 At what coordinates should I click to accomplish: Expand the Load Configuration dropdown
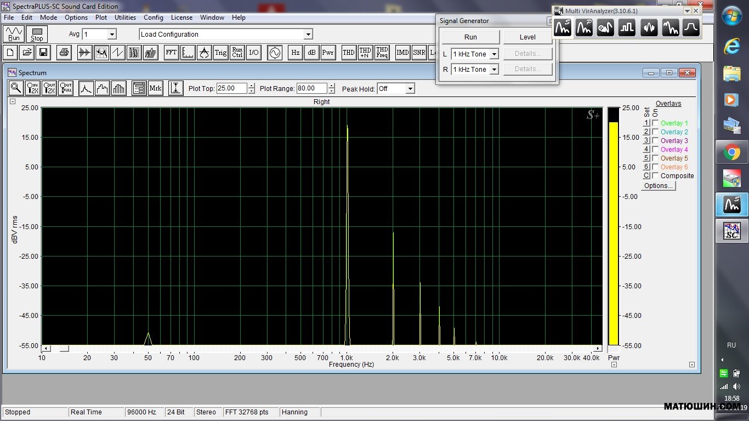(308, 35)
